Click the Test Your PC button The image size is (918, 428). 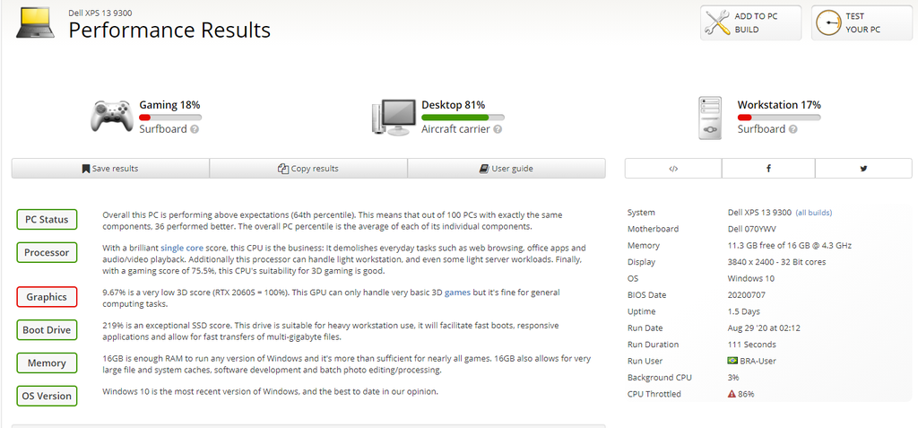(862, 22)
